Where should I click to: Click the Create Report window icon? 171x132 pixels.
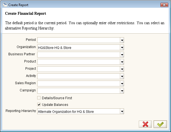(x=5, y=5)
